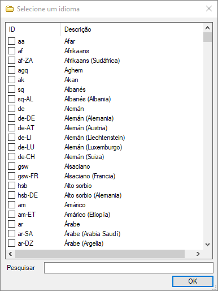Sort by the Descrição column header
The width and height of the screenshot is (218, 291).
pyautogui.click(x=132, y=29)
